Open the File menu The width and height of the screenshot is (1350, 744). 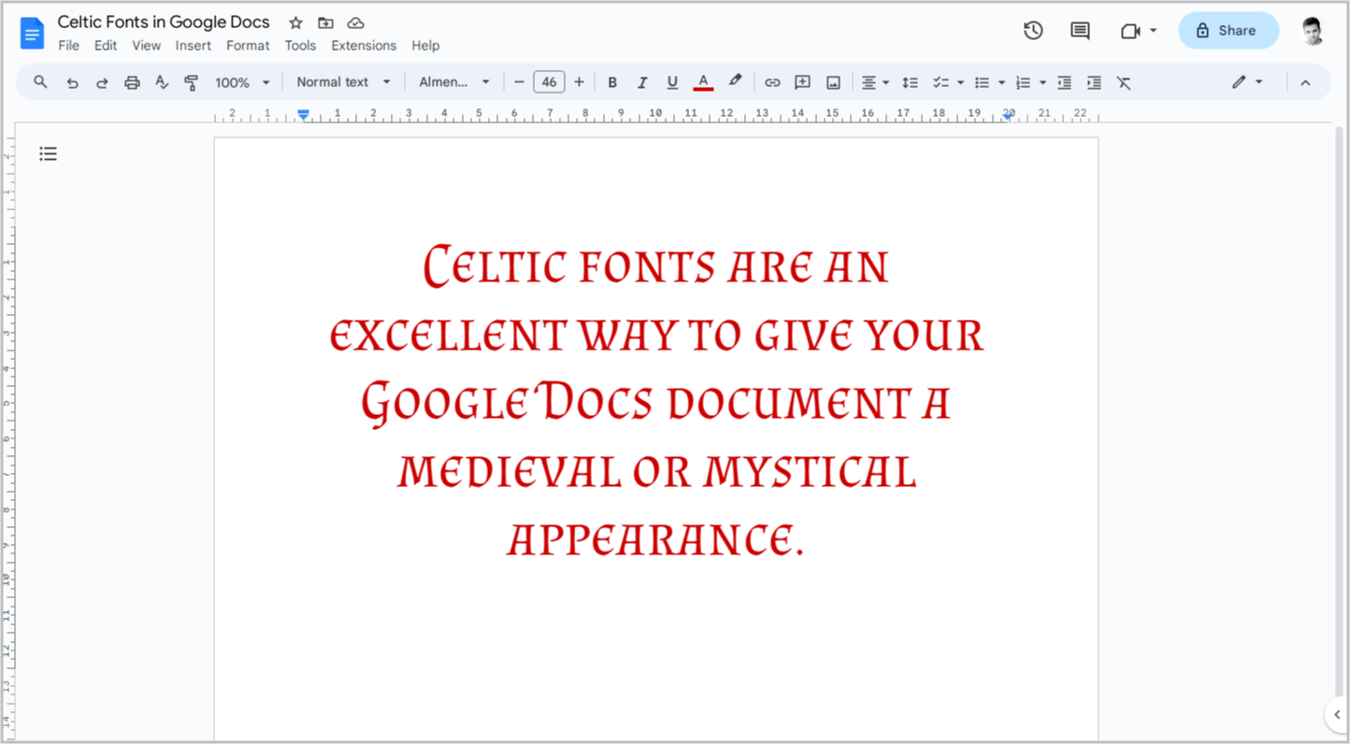68,45
